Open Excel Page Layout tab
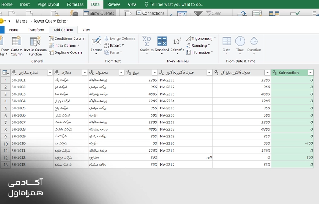319x204 pixels. click(x=48, y=4)
